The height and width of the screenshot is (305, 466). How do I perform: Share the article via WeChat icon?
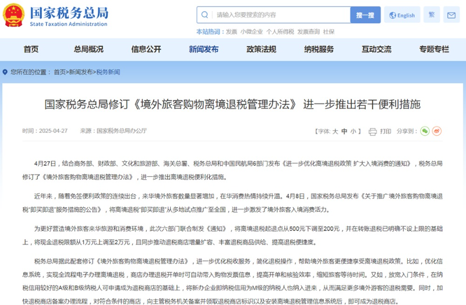click(425, 131)
